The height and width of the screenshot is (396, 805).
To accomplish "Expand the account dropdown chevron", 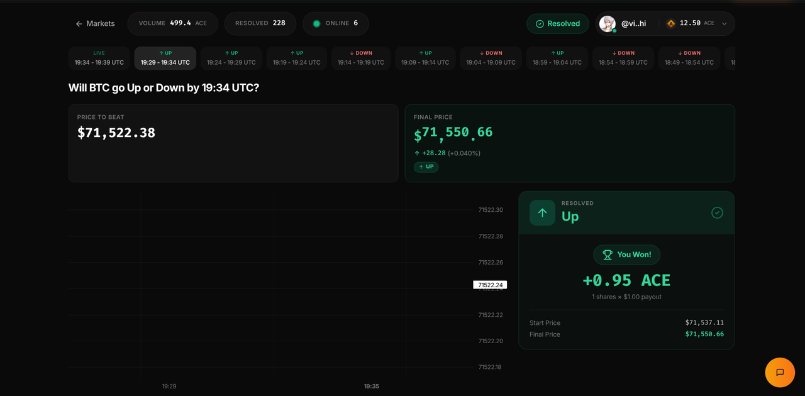I will click(724, 24).
